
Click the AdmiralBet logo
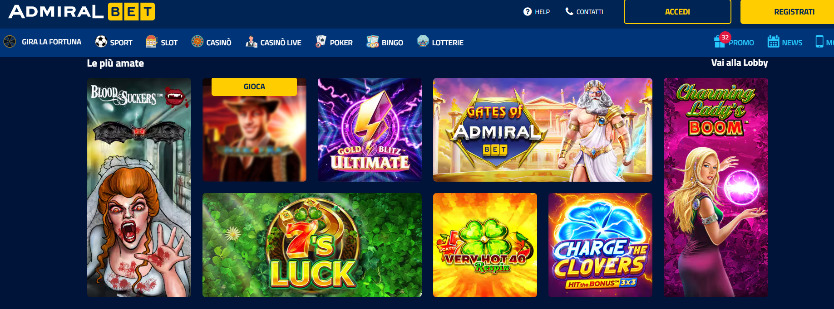[x=82, y=12]
